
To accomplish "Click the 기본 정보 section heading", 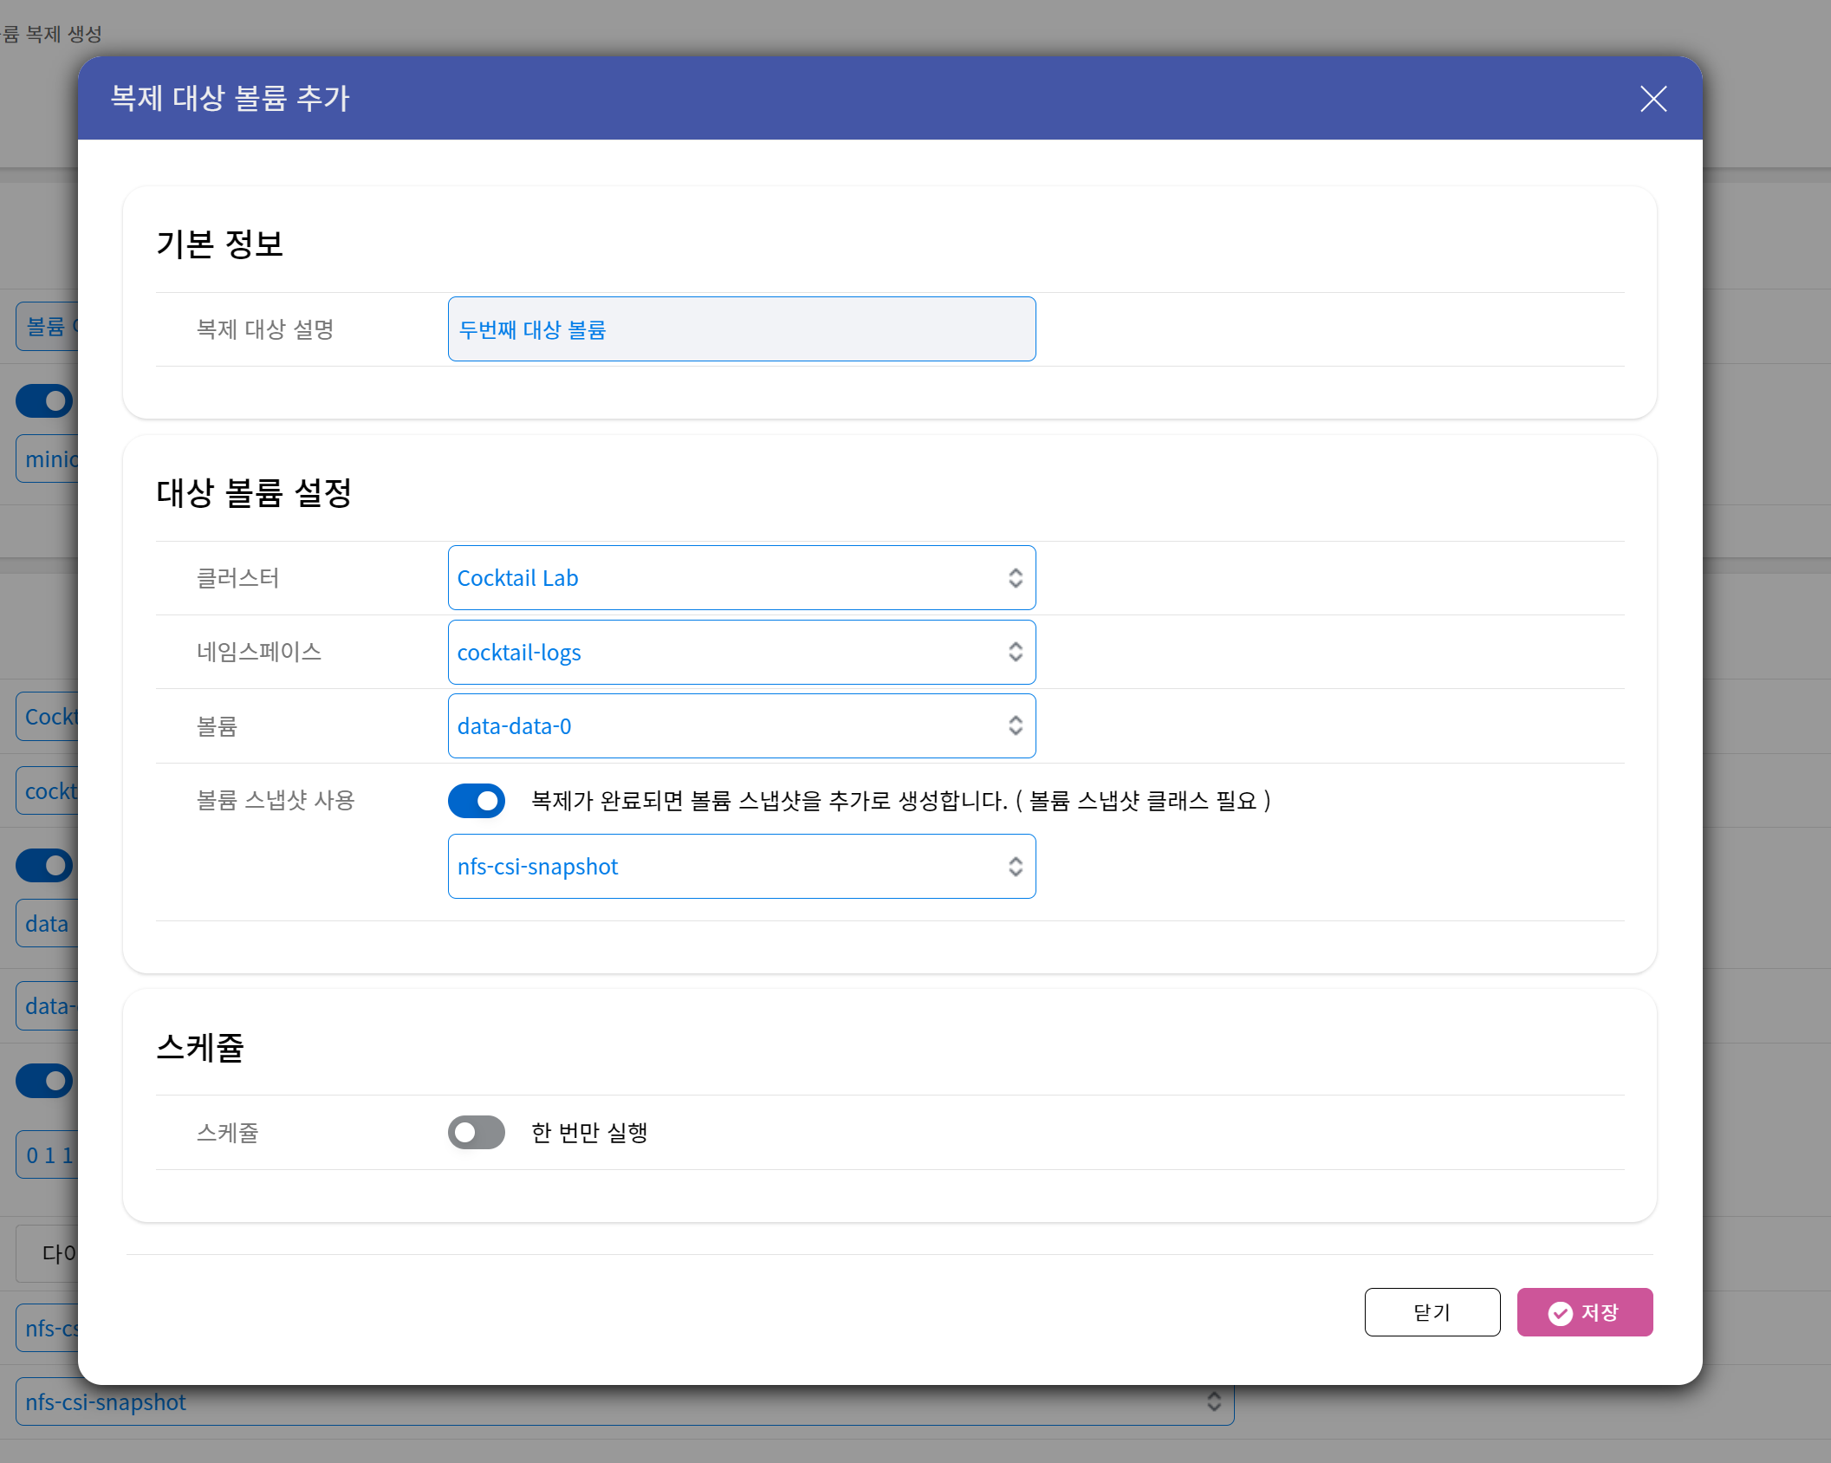I will 219,244.
